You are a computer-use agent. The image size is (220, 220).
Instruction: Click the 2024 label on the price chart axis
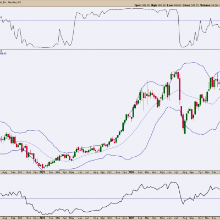tap(131, 172)
